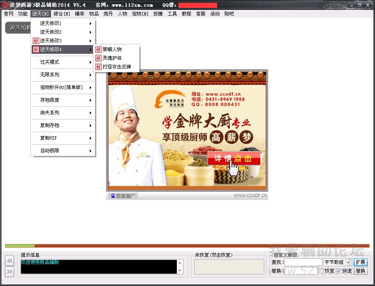Click the >> expand arrow button
Viewport: 375px width, 286px height.
point(9,272)
